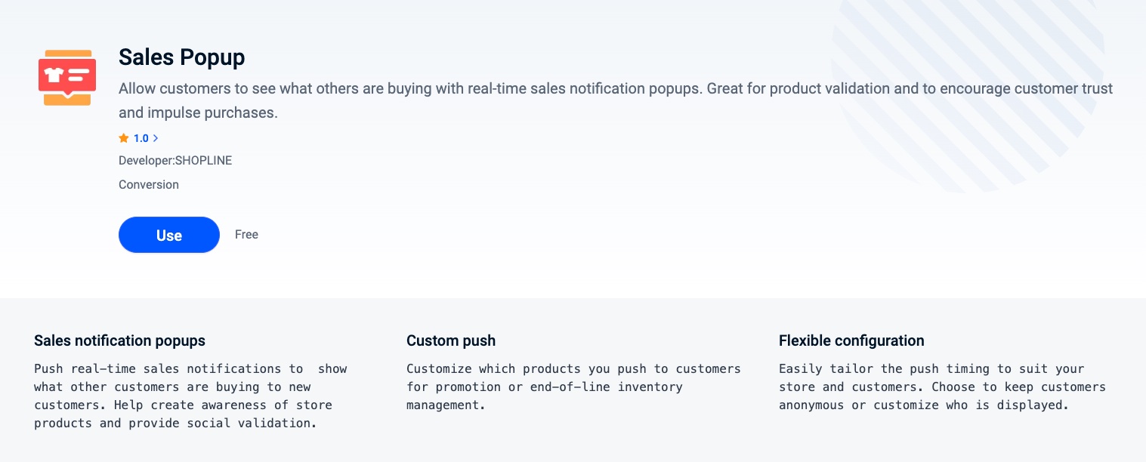Click the Sales Popup title heading

(182, 57)
